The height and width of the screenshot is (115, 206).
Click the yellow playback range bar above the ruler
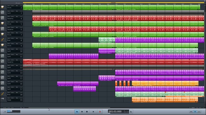114,3
